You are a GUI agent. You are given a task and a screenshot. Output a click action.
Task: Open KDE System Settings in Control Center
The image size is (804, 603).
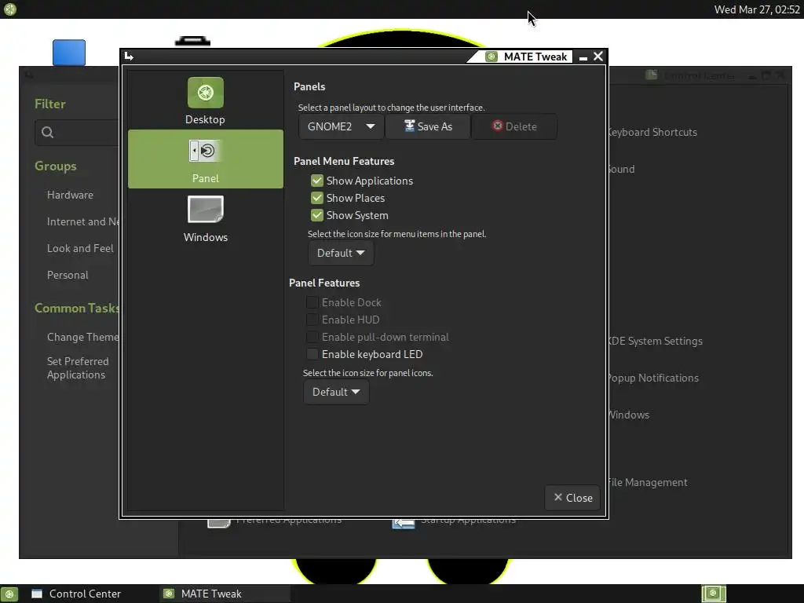656,341
